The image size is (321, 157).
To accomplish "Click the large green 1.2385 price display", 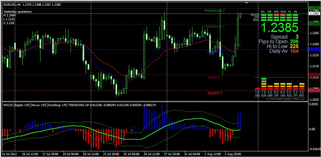I will tap(280, 27).
